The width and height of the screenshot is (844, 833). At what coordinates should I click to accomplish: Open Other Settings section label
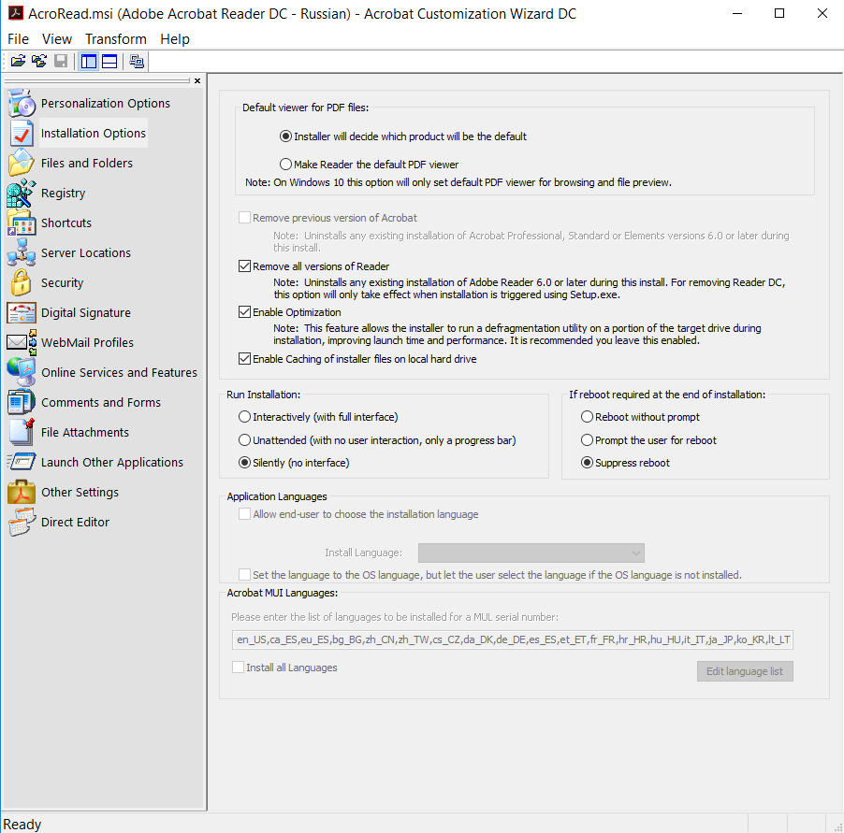[80, 492]
